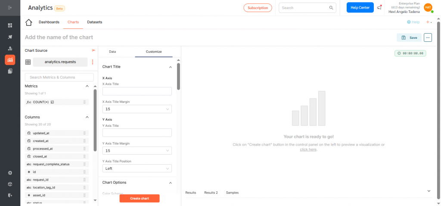Click the customize panel vertical scrollbar
Viewport: 441px width, 206px height.
point(178,78)
